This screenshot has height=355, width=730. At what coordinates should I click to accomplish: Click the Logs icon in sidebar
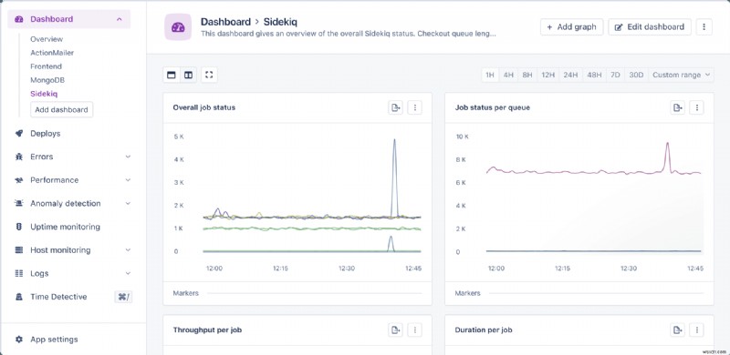click(x=18, y=273)
